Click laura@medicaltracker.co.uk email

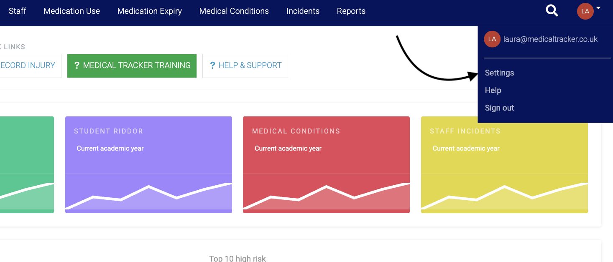coord(551,39)
